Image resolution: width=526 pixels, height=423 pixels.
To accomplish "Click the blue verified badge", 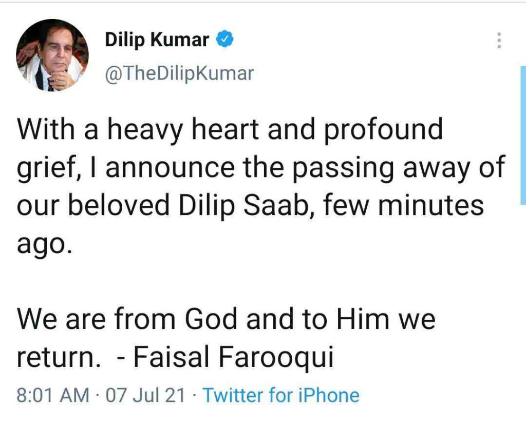I will coord(224,40).
